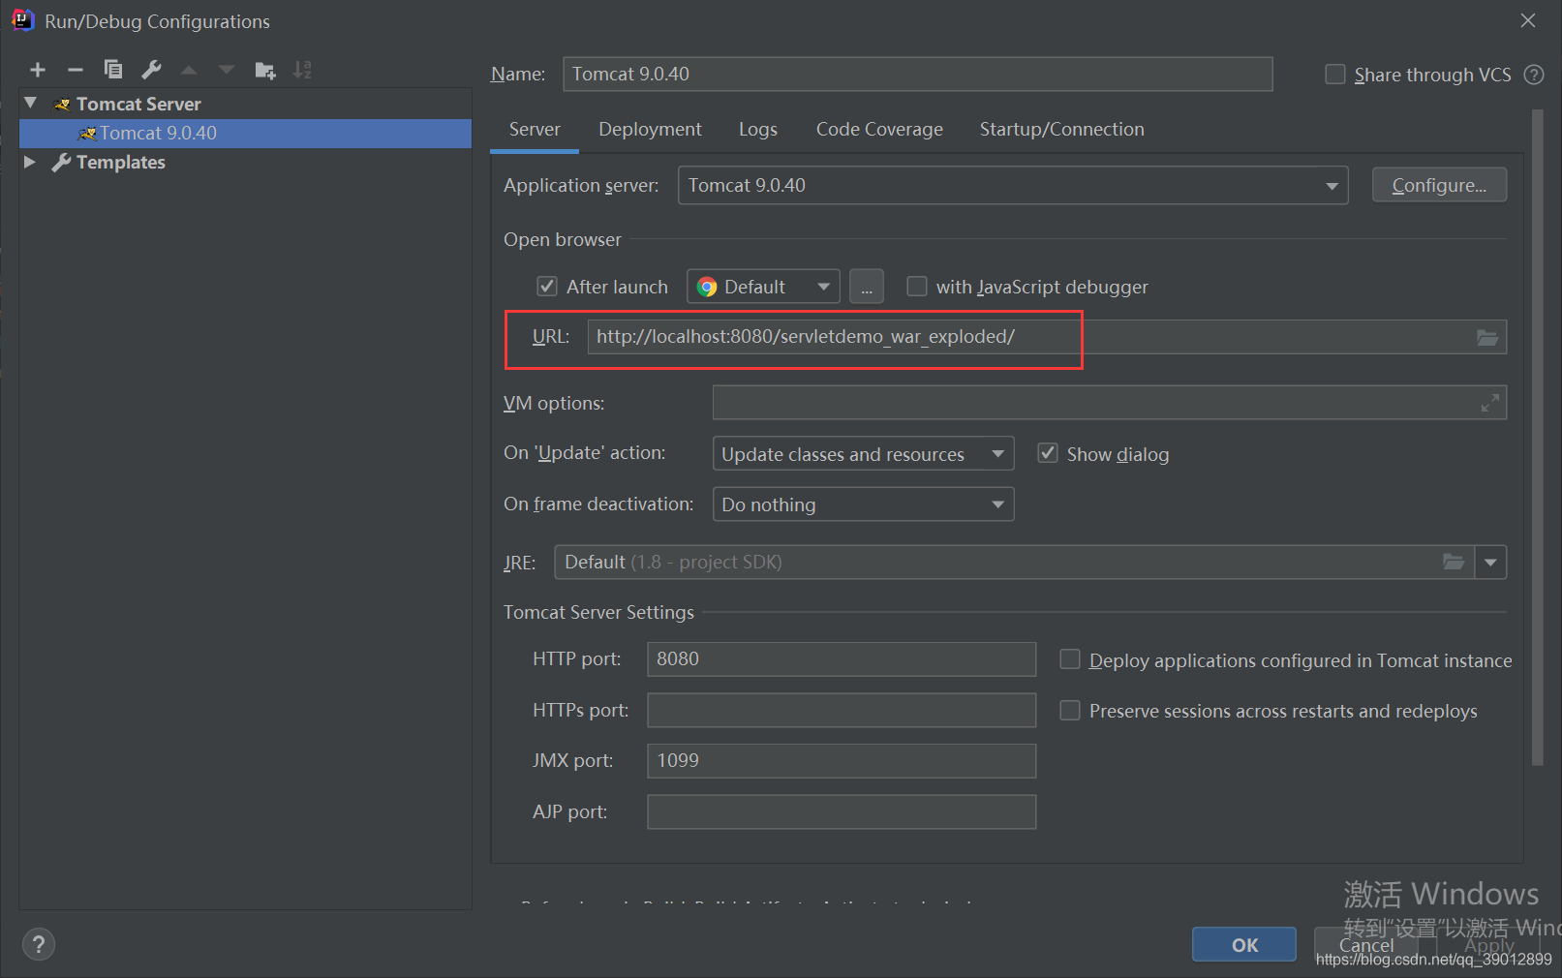Check Preserve sessions across restarts and redeploys
The image size is (1562, 978).
1070,711
